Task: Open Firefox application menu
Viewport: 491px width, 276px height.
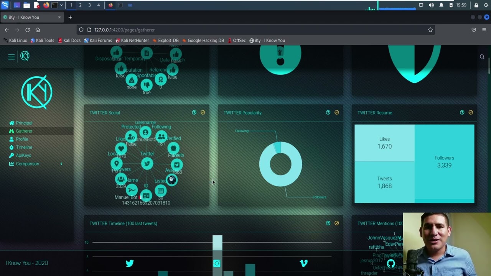Action: [x=484, y=30]
